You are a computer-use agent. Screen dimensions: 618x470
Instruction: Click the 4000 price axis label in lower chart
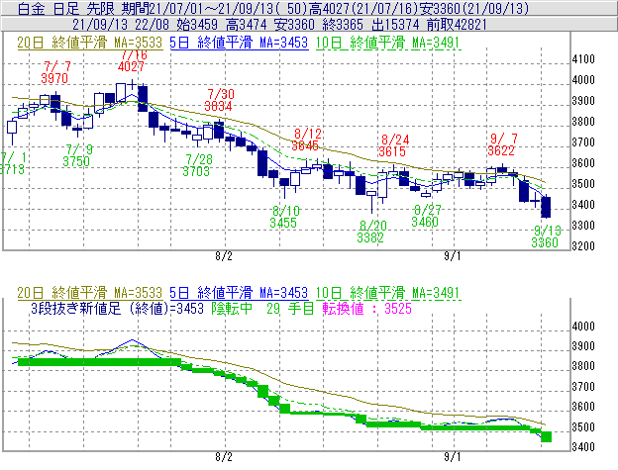coord(583,327)
